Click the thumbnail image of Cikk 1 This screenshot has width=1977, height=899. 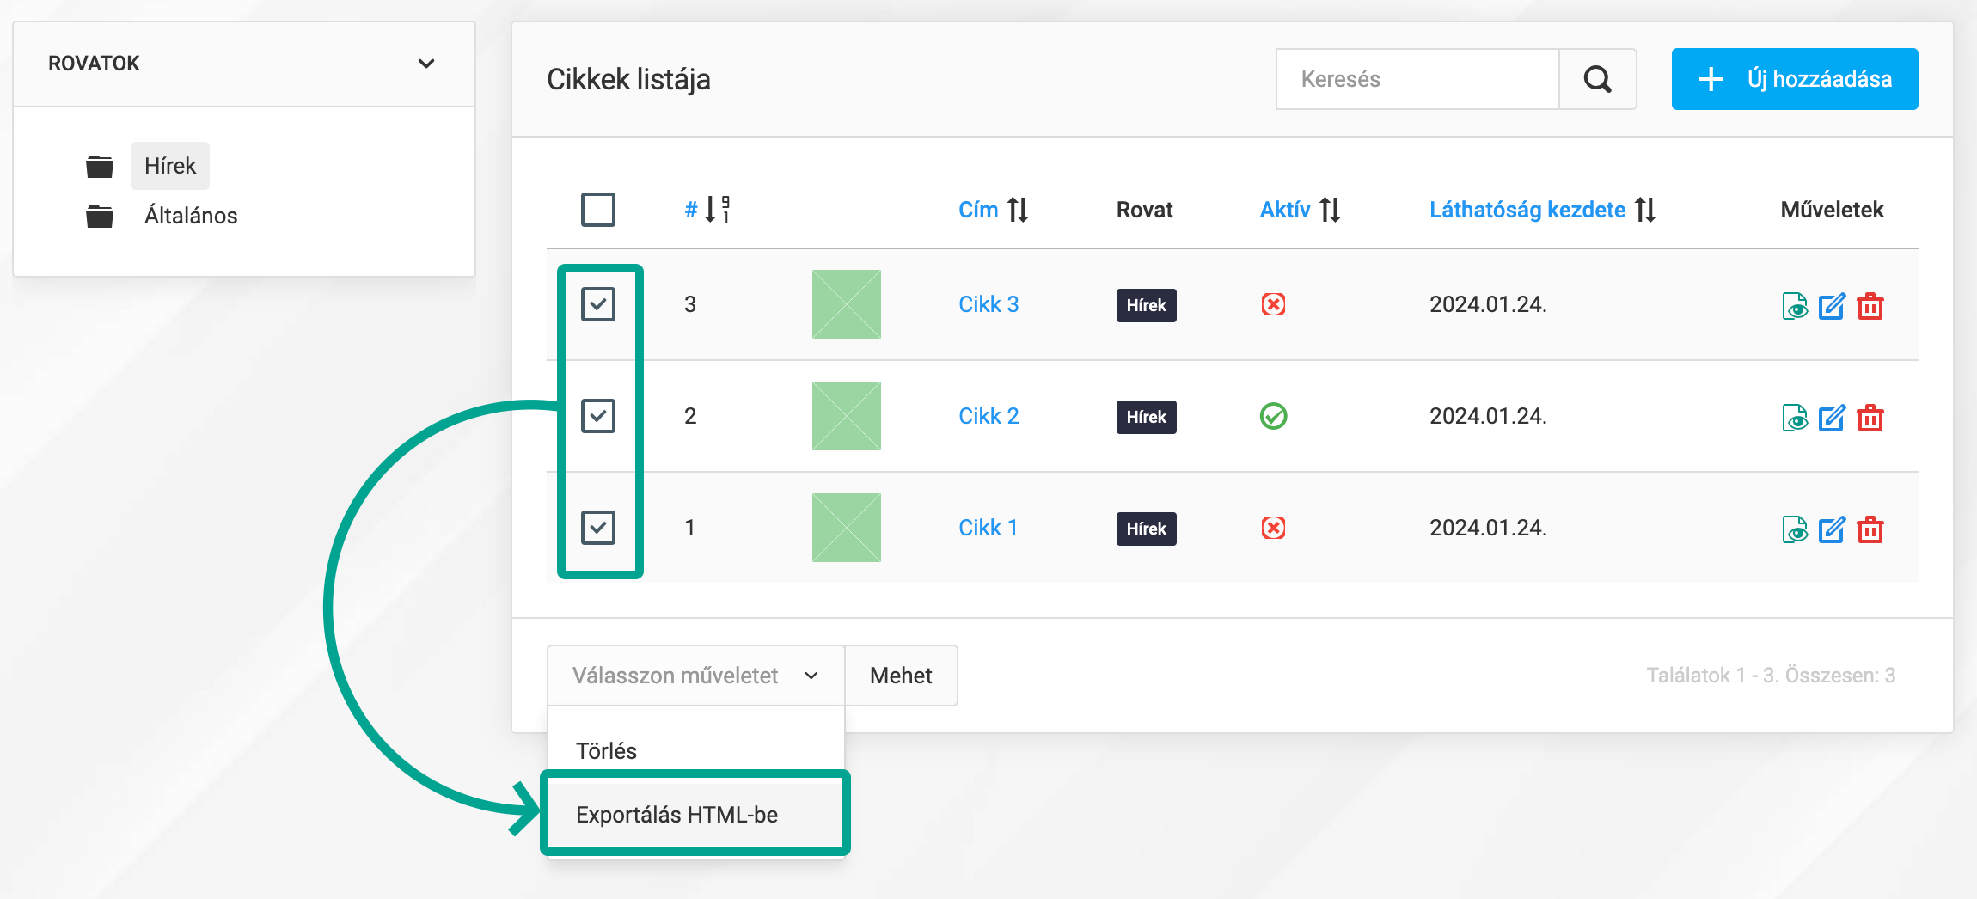click(847, 528)
